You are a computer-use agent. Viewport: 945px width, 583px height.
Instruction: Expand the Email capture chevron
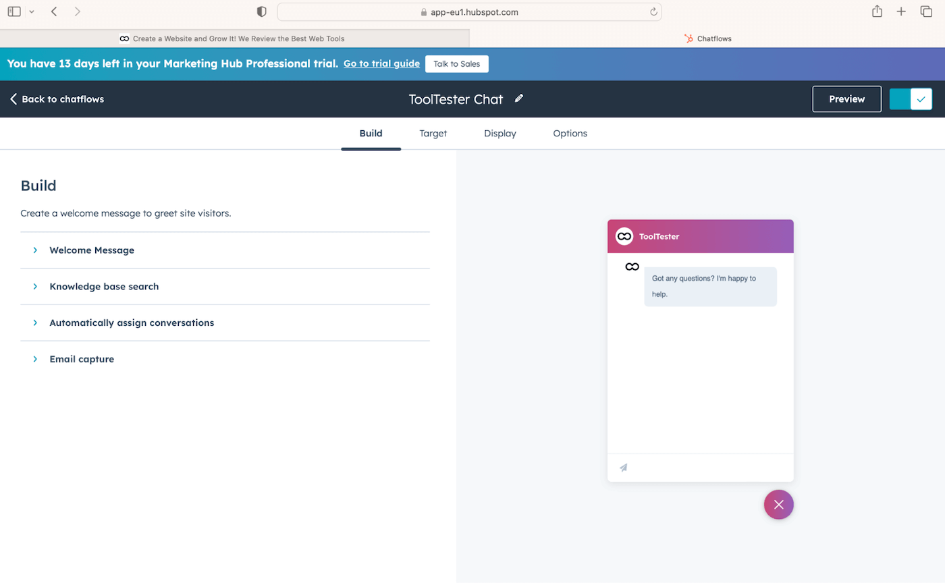click(x=35, y=360)
